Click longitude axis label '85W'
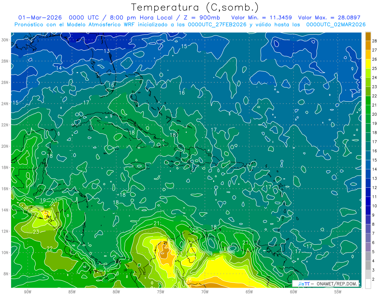The height and width of the screenshot is (296, 383). pyautogui.click(x=72, y=292)
